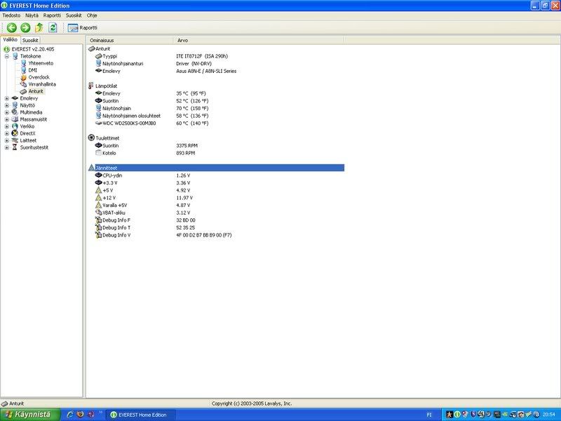The image size is (561, 421).
Task: Open the Ohje help menu
Action: coord(92,15)
